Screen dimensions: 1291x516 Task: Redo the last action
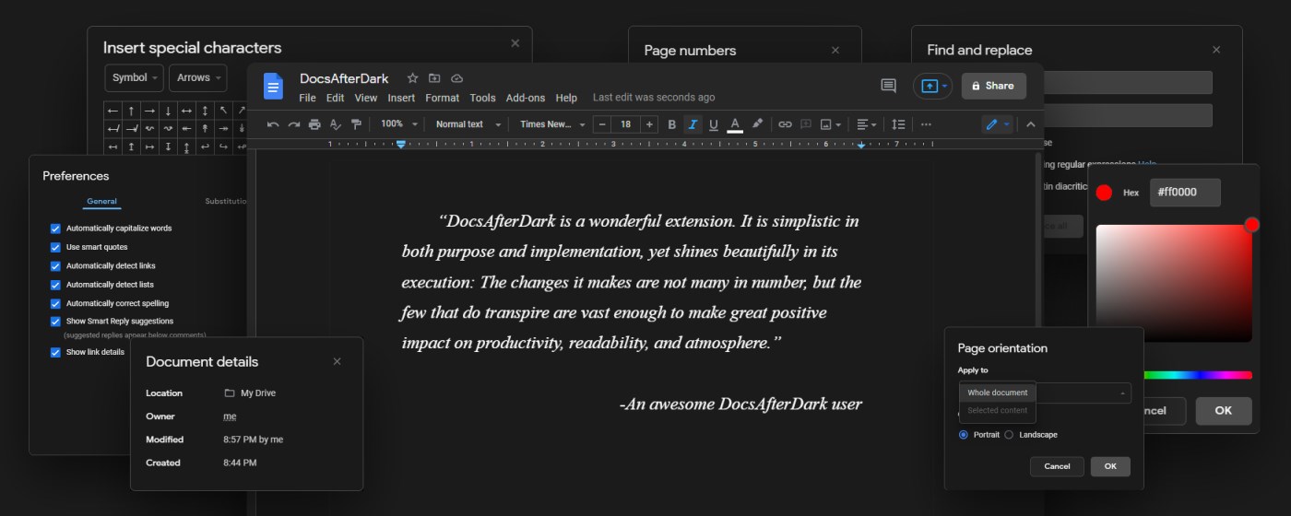[x=294, y=124]
